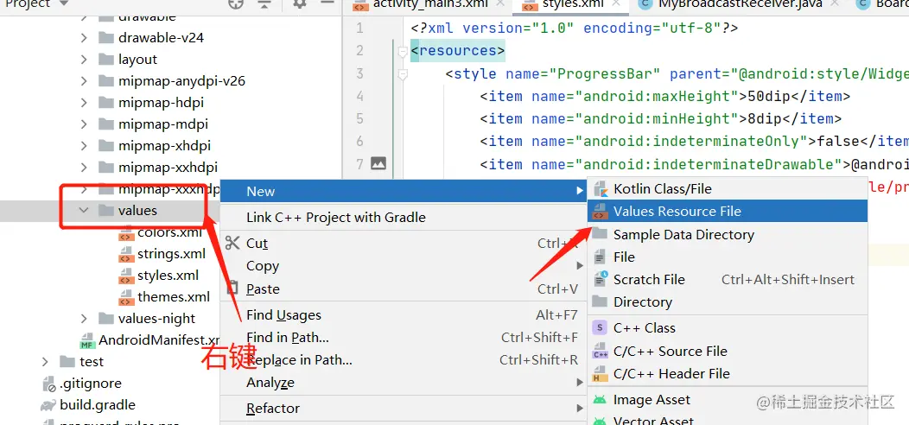Select the values-night folder
The image size is (909, 425).
(156, 318)
